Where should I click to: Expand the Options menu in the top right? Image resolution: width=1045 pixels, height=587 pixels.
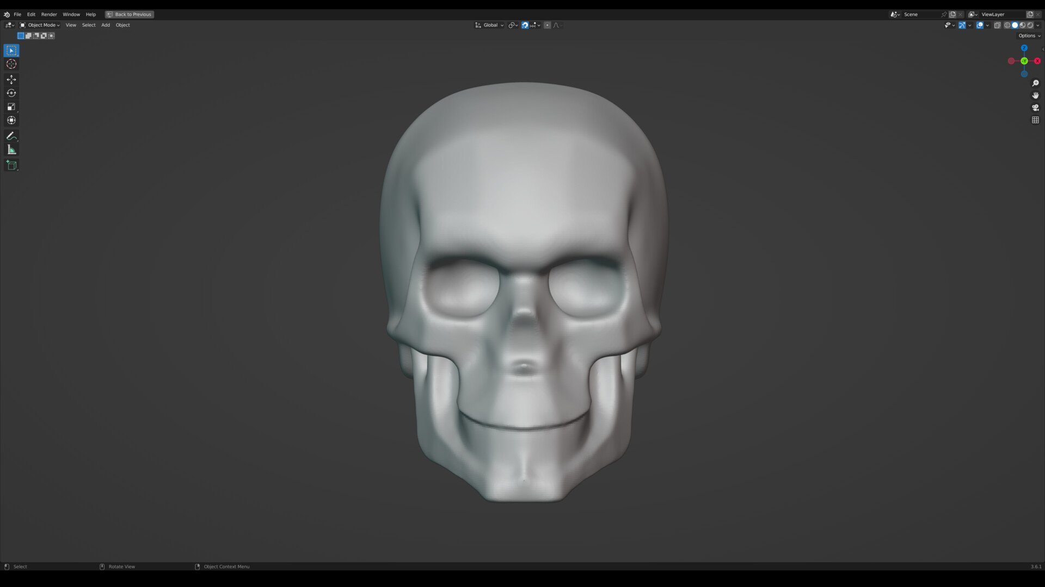click(1028, 35)
